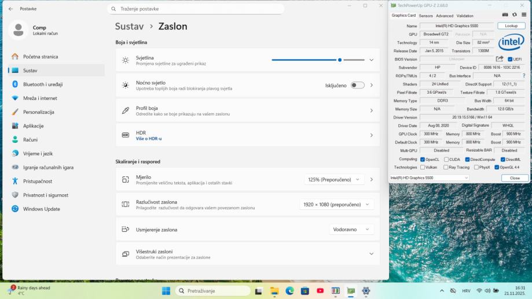532x299 pixels.
Task: Open HDR settings page chevron
Action: (372, 135)
